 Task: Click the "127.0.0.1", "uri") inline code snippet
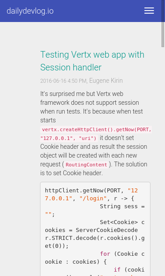pyautogui.click(x=69, y=138)
